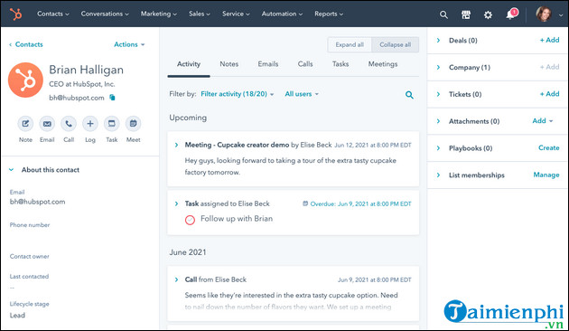This screenshot has height=331, width=569.
Task: Compose Email using envelope icon
Action: [x=47, y=124]
